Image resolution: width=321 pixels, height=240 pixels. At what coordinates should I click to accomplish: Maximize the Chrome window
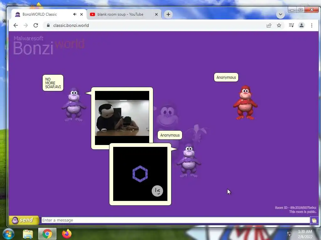click(x=301, y=10)
